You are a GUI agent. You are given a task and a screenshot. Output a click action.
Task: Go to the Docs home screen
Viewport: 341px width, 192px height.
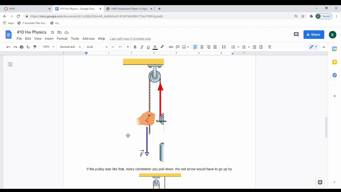[x=9, y=35]
